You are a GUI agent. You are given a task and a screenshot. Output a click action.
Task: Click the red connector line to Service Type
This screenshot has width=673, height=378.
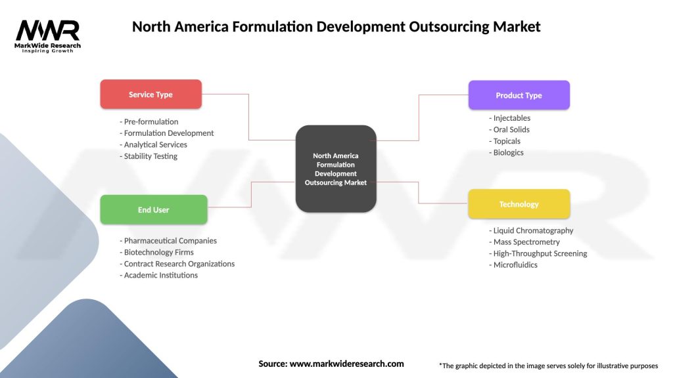[248, 118]
